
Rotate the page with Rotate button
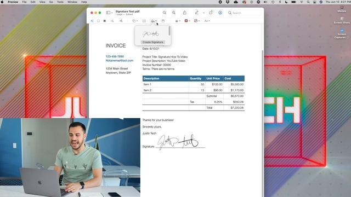tap(211, 13)
